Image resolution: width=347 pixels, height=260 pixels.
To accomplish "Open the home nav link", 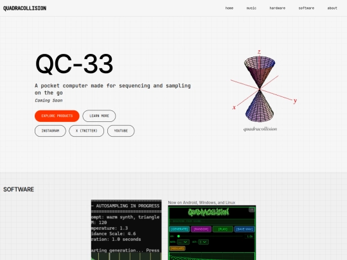I will pyautogui.click(x=229, y=8).
